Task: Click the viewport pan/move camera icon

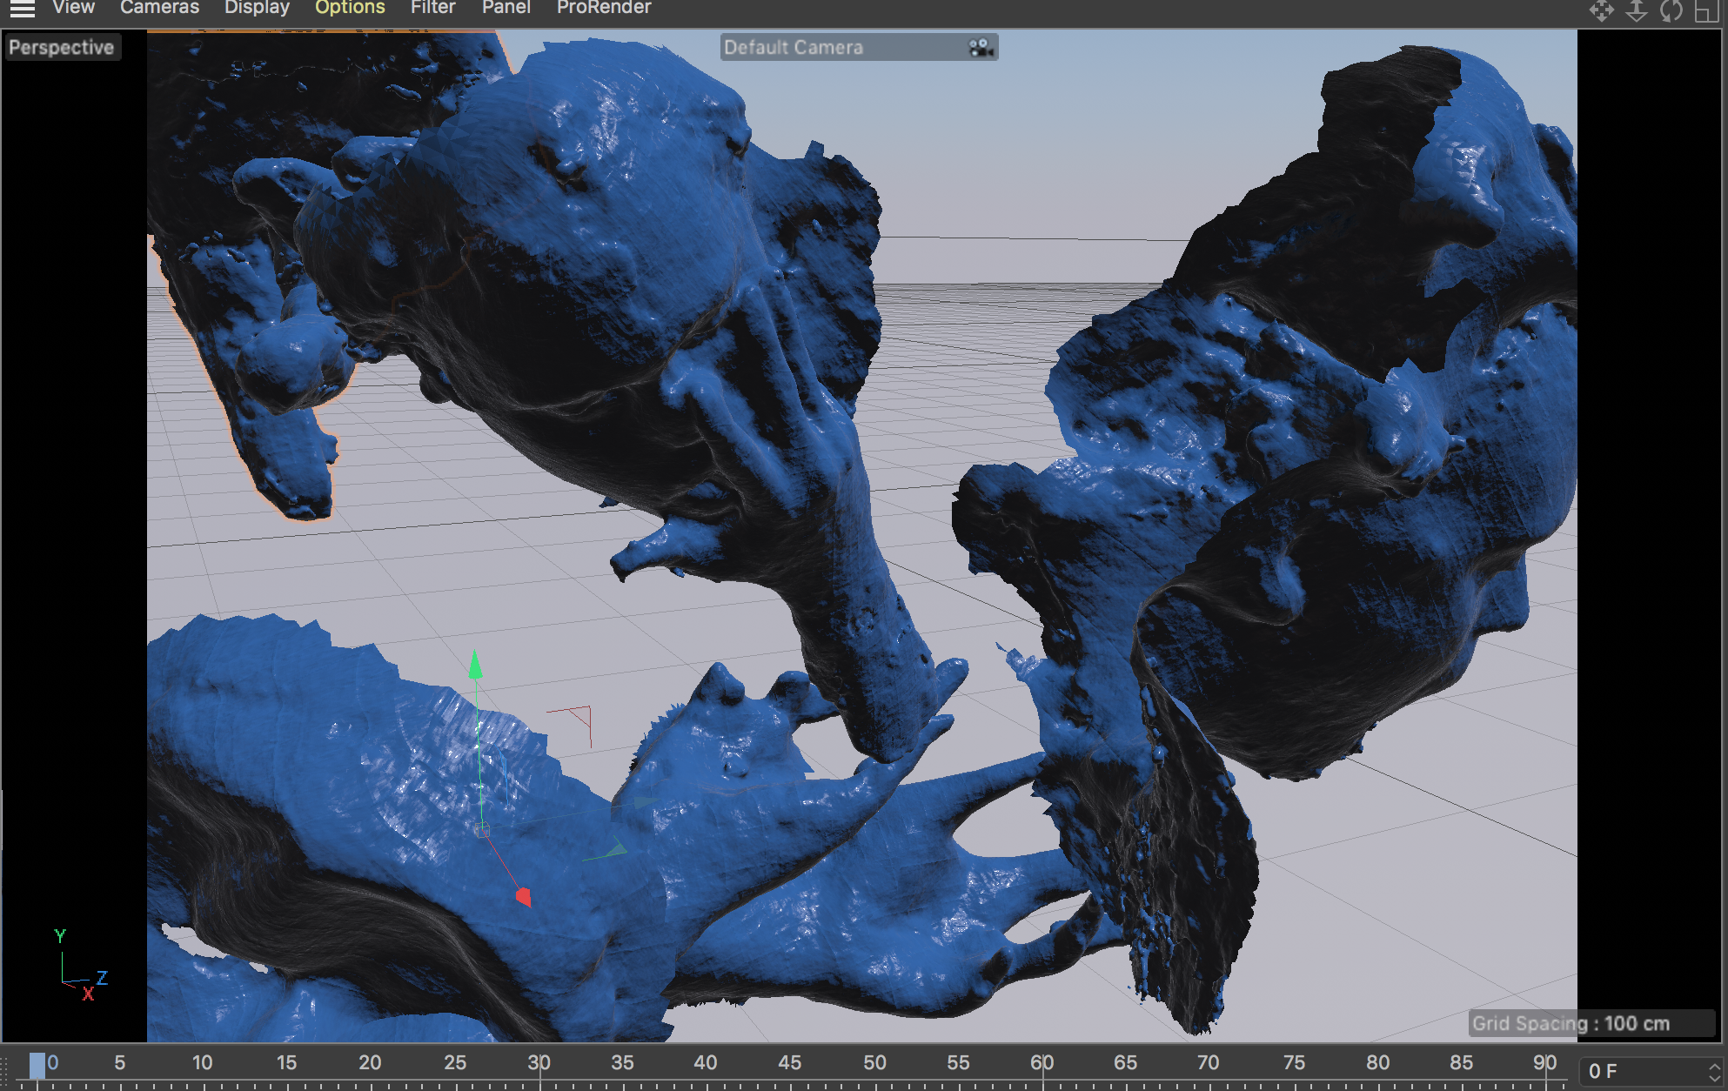Action: 1601,10
